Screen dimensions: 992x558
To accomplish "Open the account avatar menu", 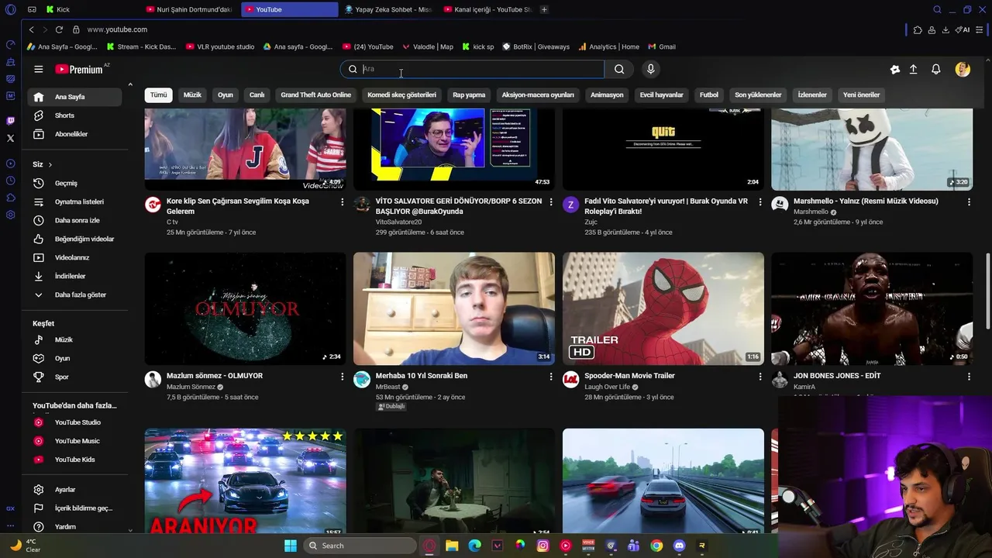I will [x=963, y=69].
